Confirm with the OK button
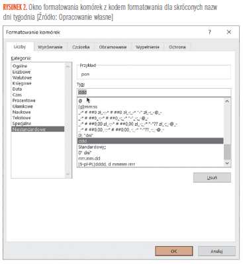 (174, 251)
